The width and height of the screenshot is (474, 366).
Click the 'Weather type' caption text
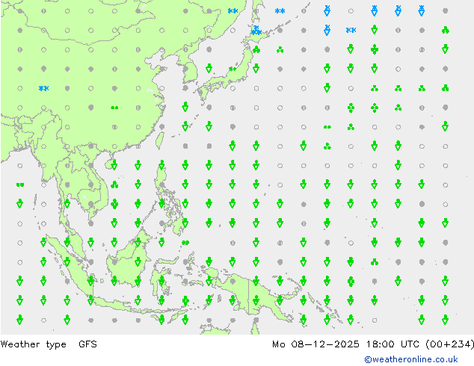pyautogui.click(x=33, y=344)
